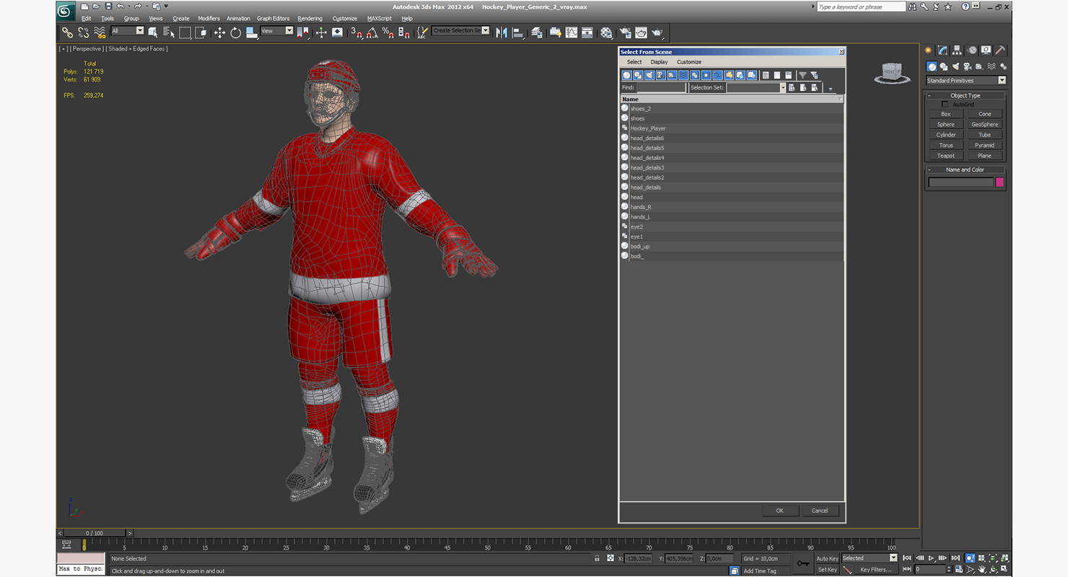Open the Utilities hammer tab

[1000, 50]
